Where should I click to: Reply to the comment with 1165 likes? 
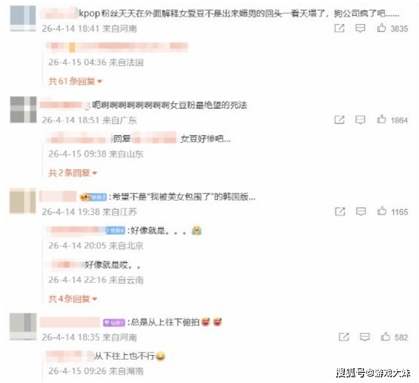point(361,212)
